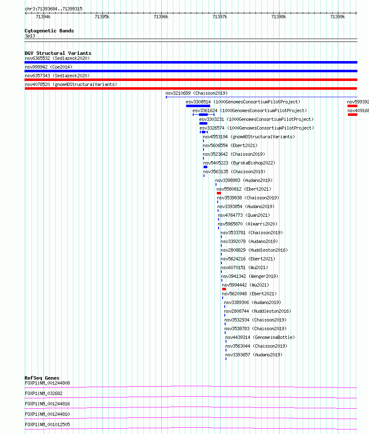Click the red bar under nsv5994442
This screenshot has width=369, height=434.
pos(224,289)
